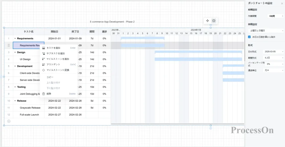Select マイルストーンを追加 in the context menu
The height and width of the screenshot is (147, 285).
(x=58, y=59)
